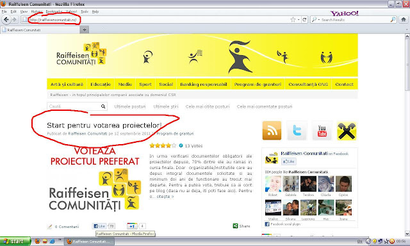Open the Arta si cultura nav item
This screenshot has width=410, height=246.
pos(67,84)
